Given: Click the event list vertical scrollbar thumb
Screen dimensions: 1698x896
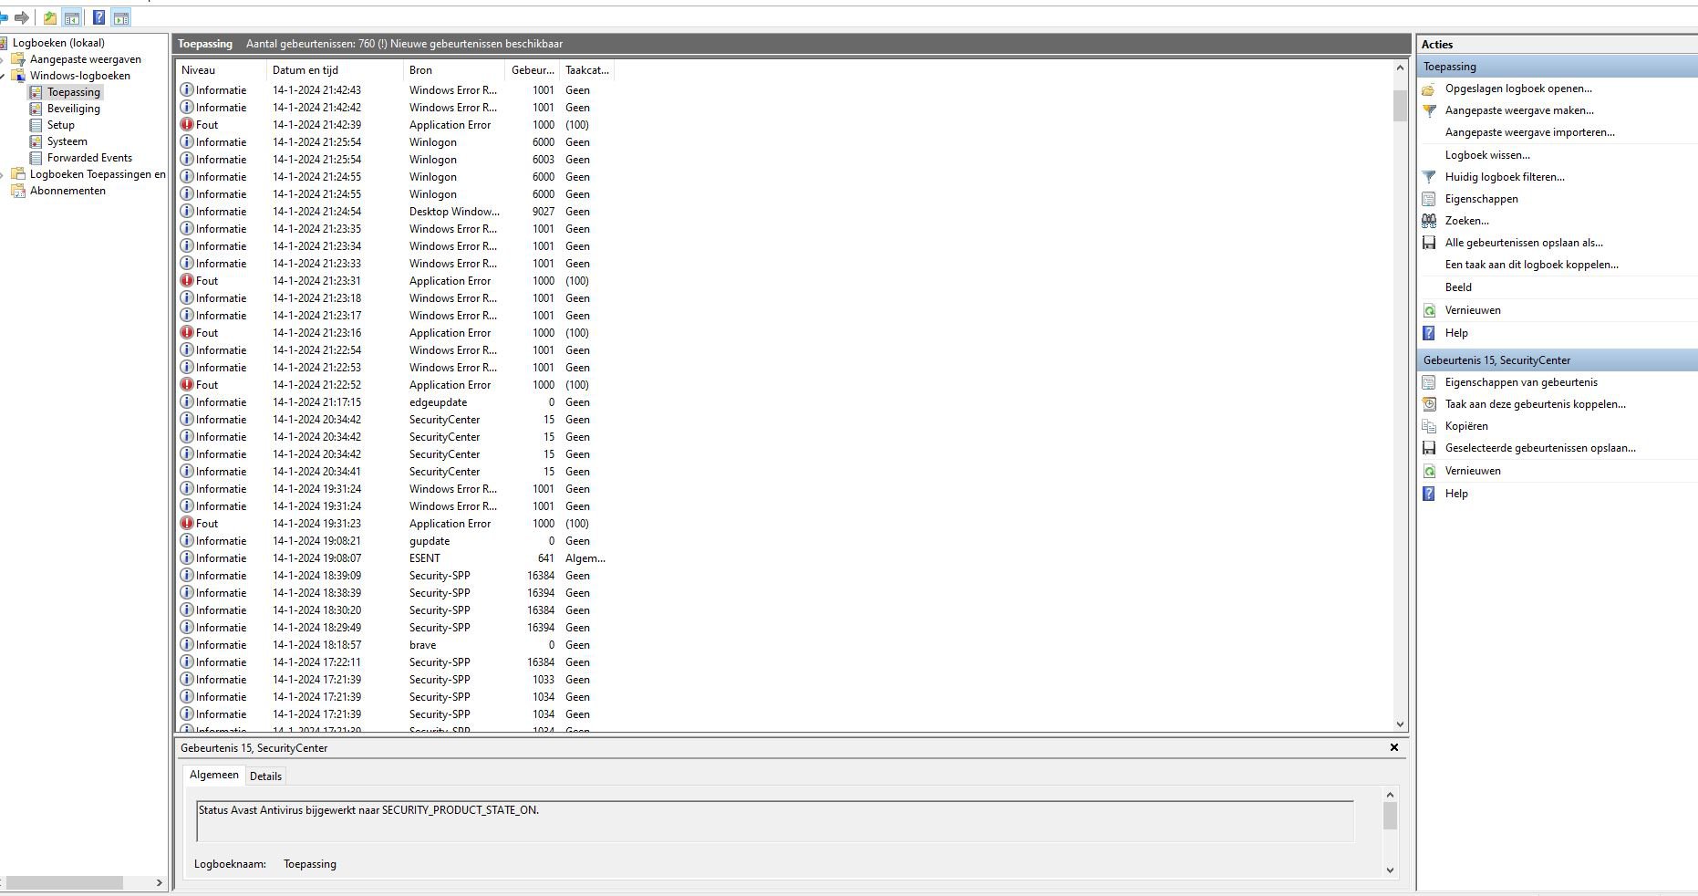Looking at the screenshot, I should [1400, 106].
